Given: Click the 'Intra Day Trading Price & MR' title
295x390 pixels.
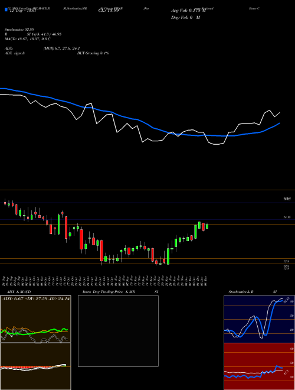Looking at the screenshot, I should click(x=109, y=292).
